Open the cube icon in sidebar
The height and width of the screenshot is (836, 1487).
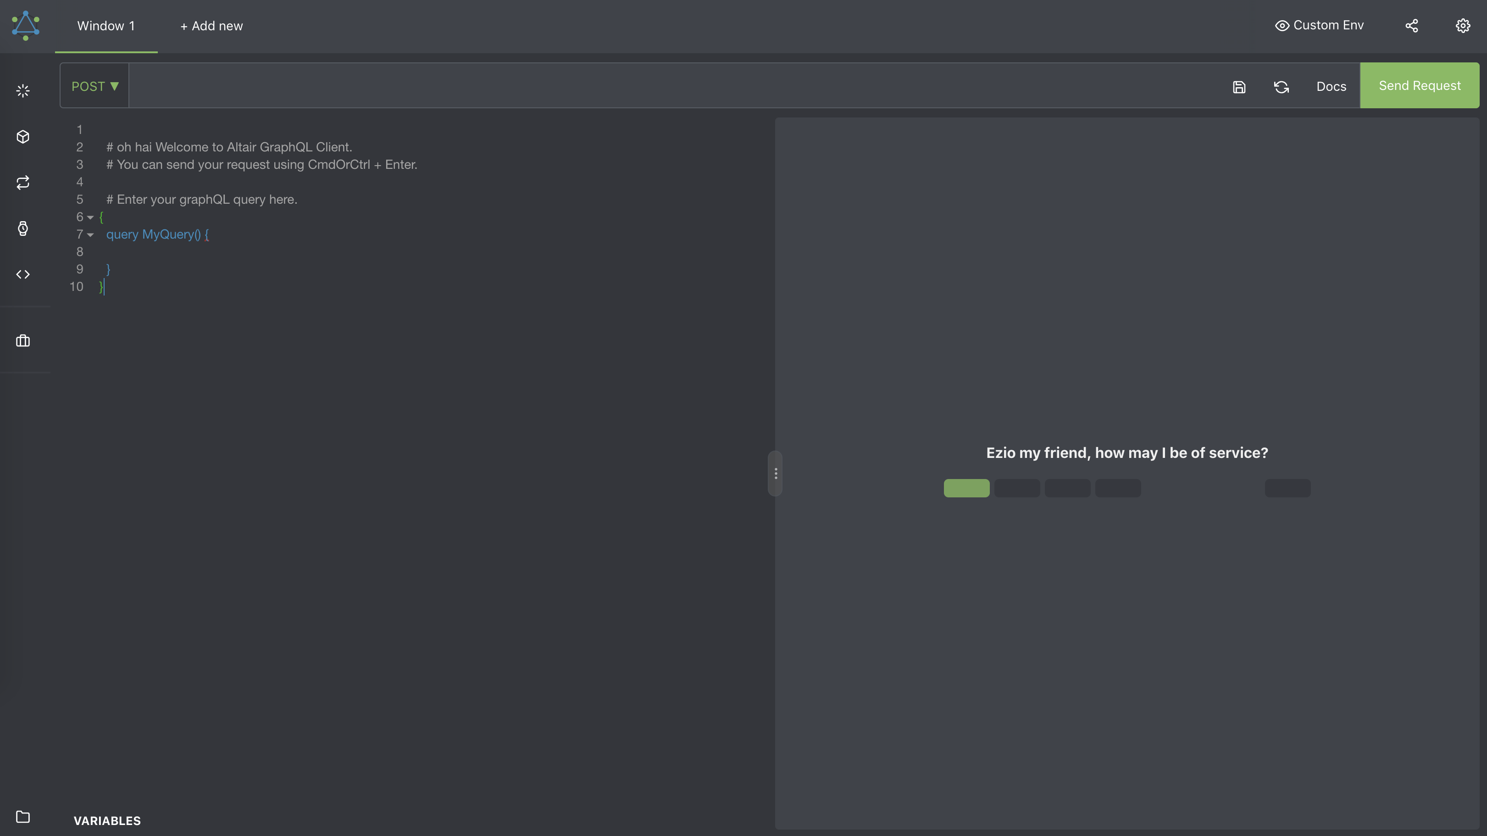pyautogui.click(x=22, y=137)
